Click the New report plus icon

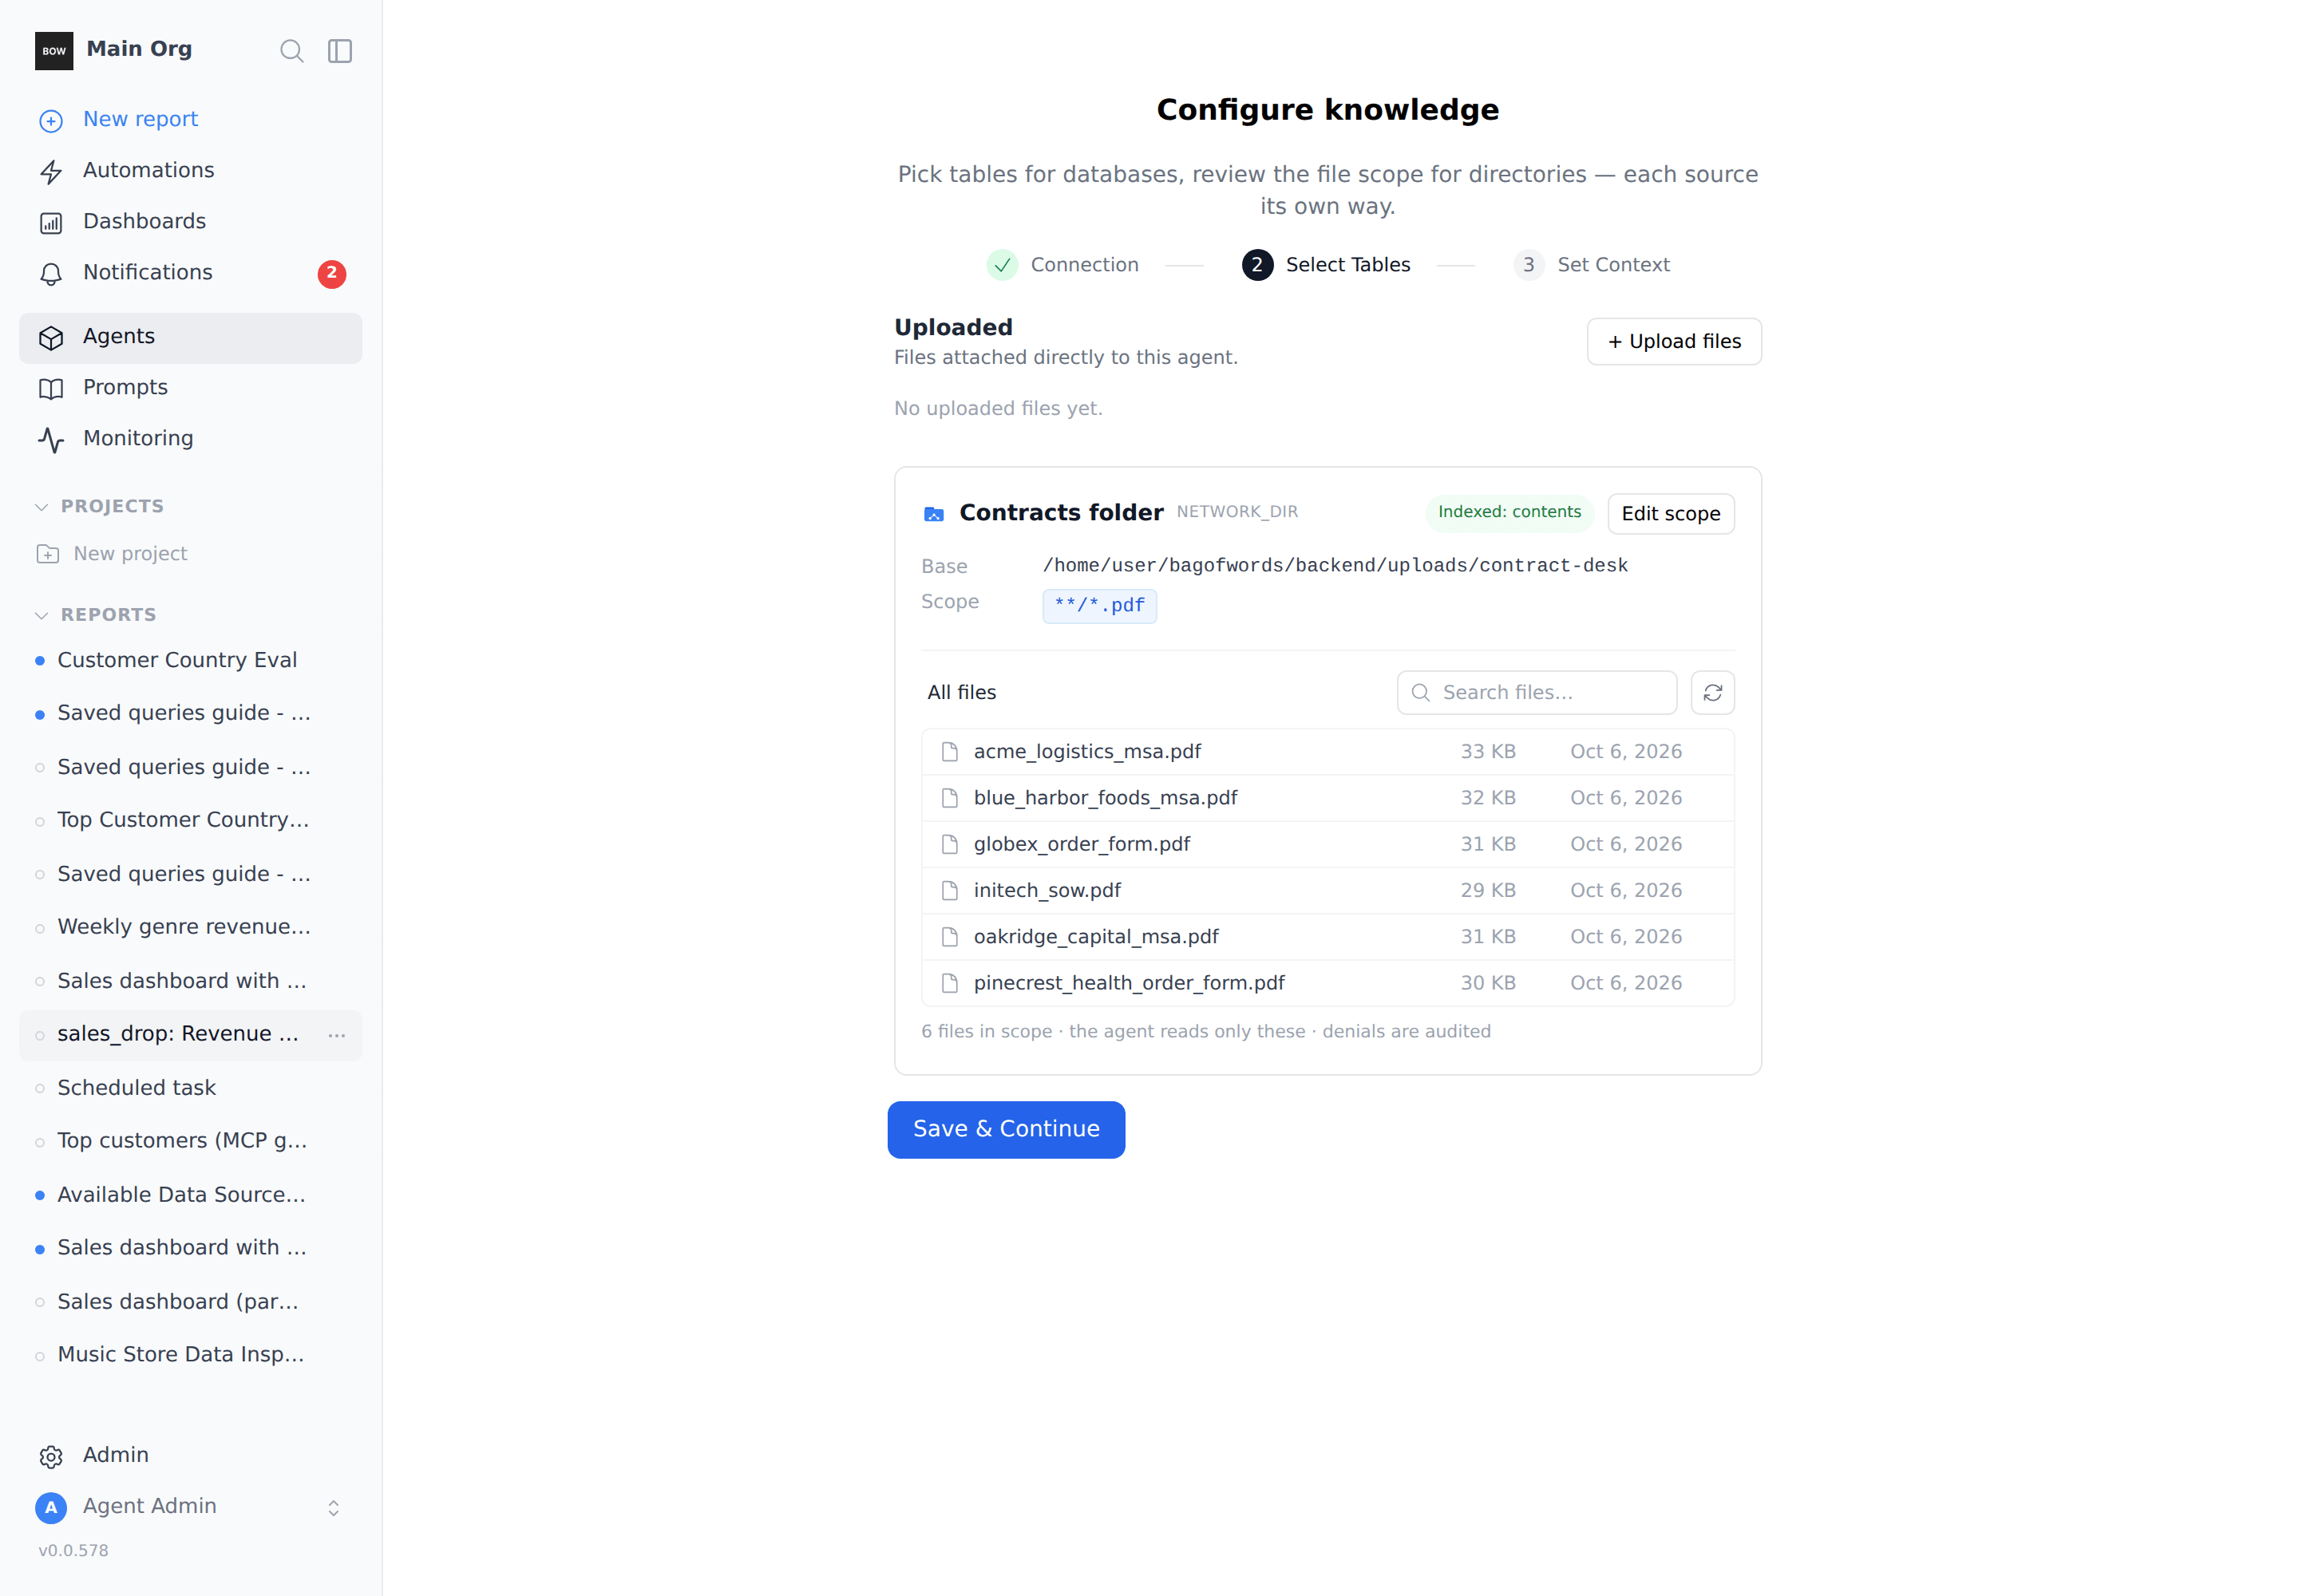point(51,121)
